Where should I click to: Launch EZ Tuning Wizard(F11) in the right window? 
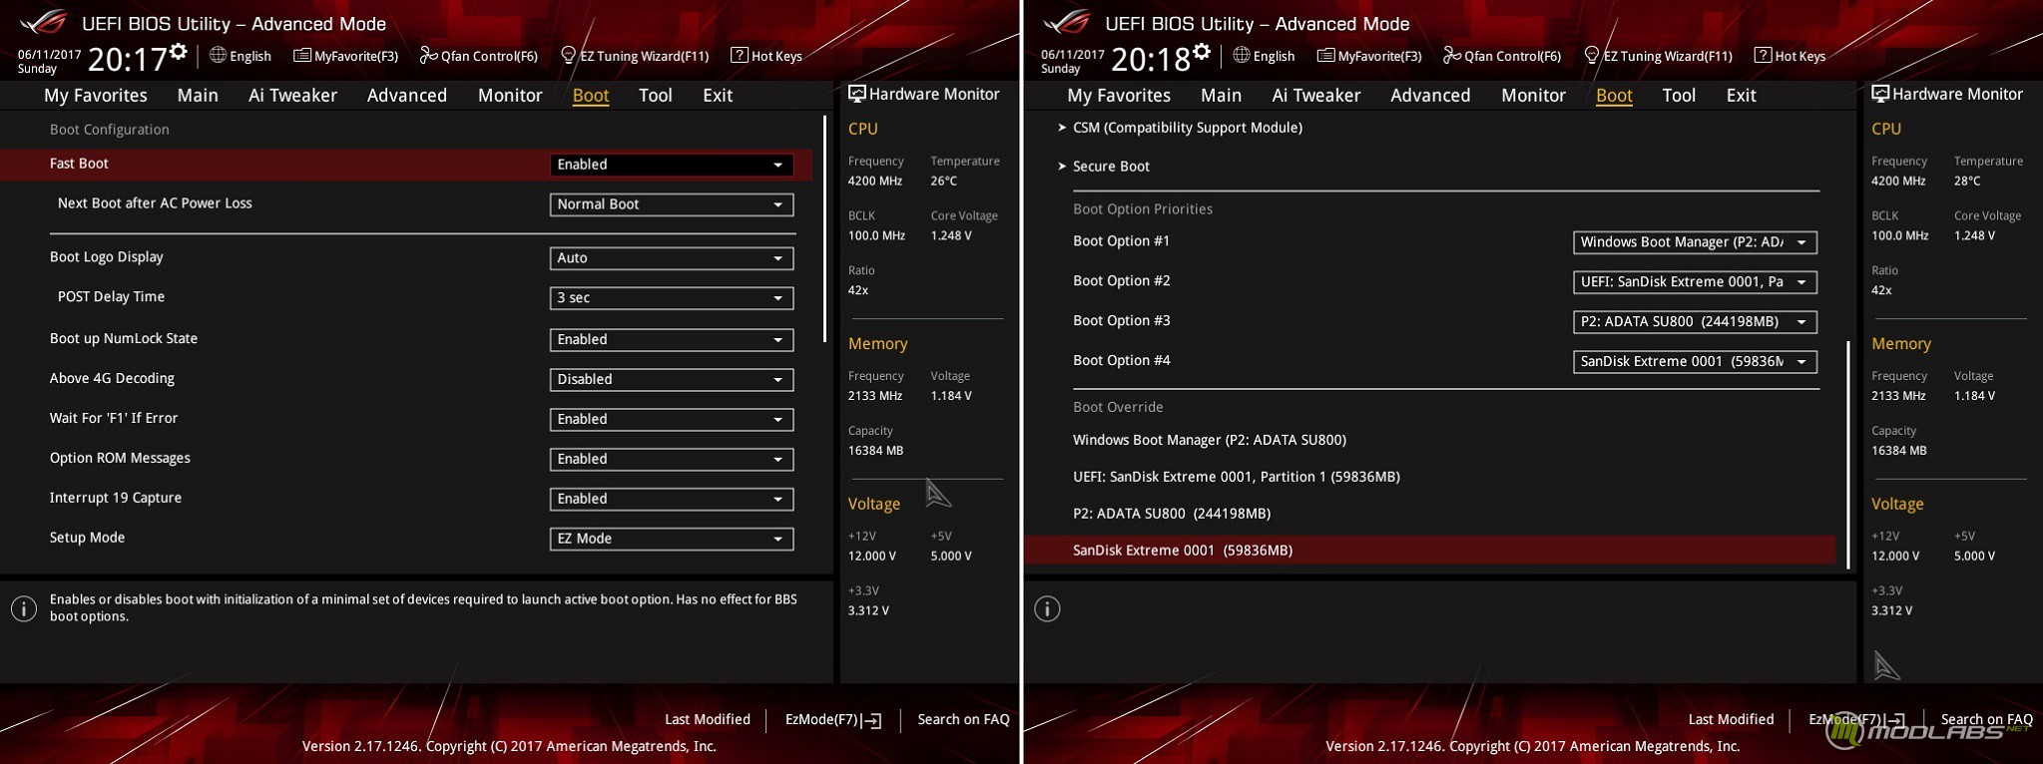point(1659,56)
